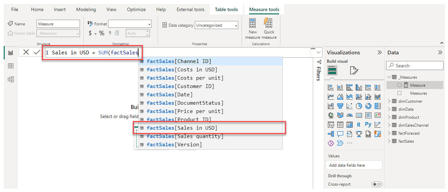Tick the Measure checkbox in Data pane
448x192 pixels.
coord(400,85)
